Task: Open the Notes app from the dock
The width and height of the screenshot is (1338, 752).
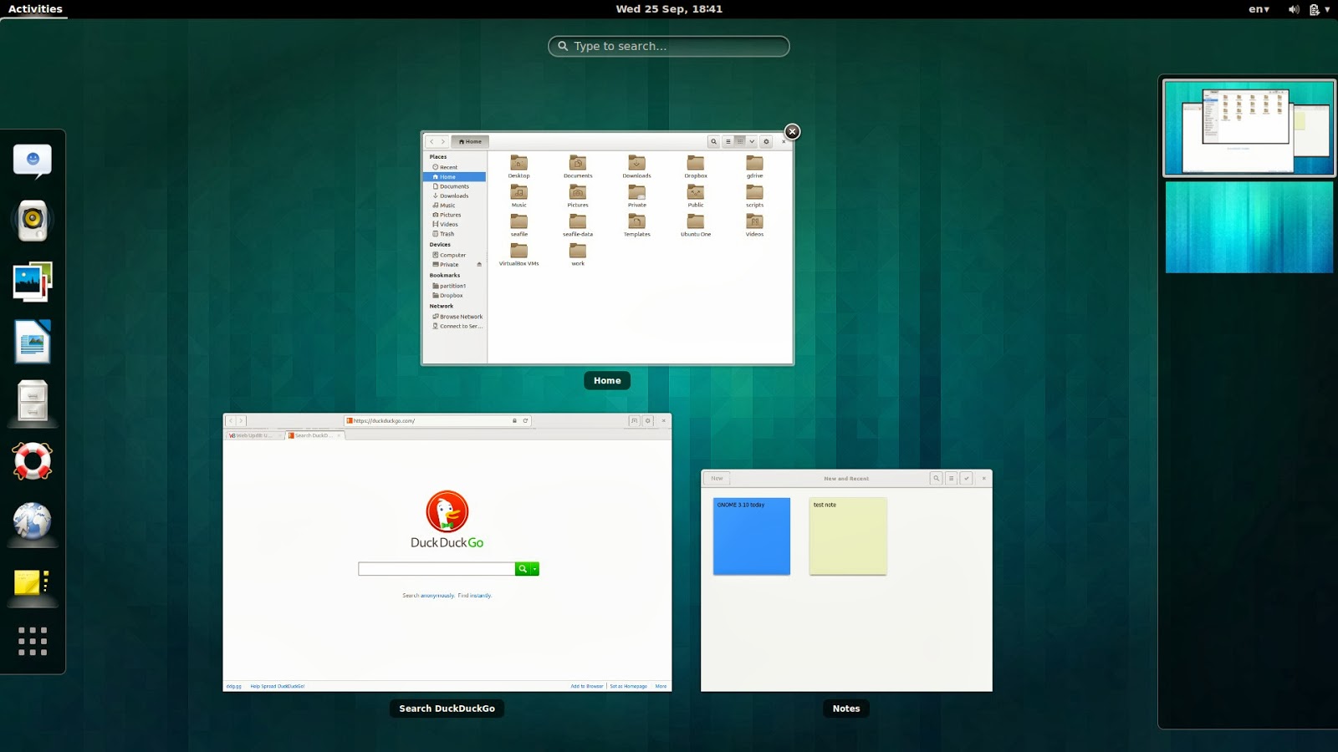Action: click(32, 582)
